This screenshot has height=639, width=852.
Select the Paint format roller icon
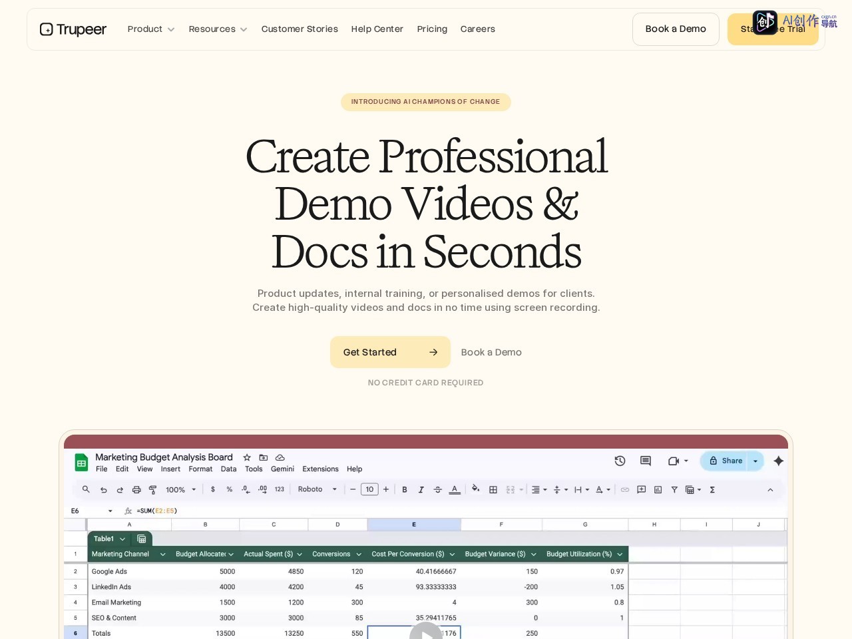[x=152, y=490]
